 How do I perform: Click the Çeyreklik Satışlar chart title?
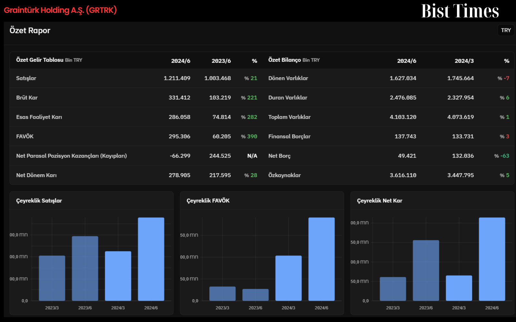click(39, 201)
